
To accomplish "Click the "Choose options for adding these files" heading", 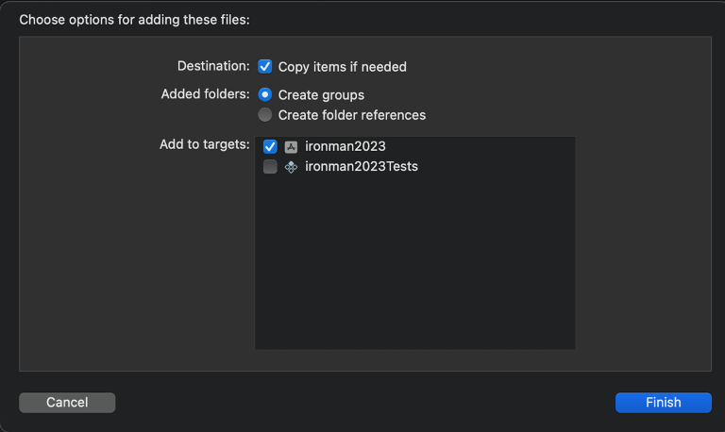I will (134, 19).
